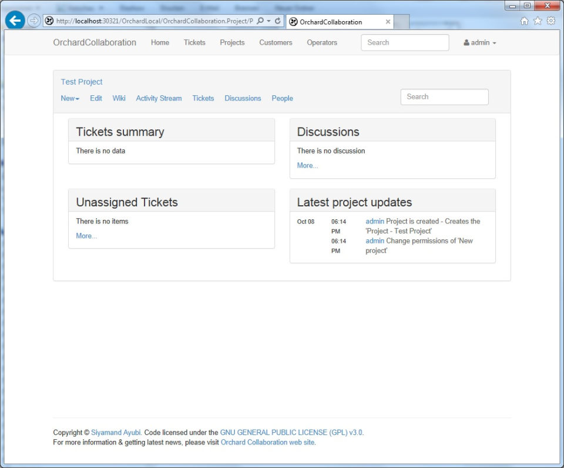Screen dimensions: 564x468
Task: Click the 'There is no data' text
Action: 100,151
